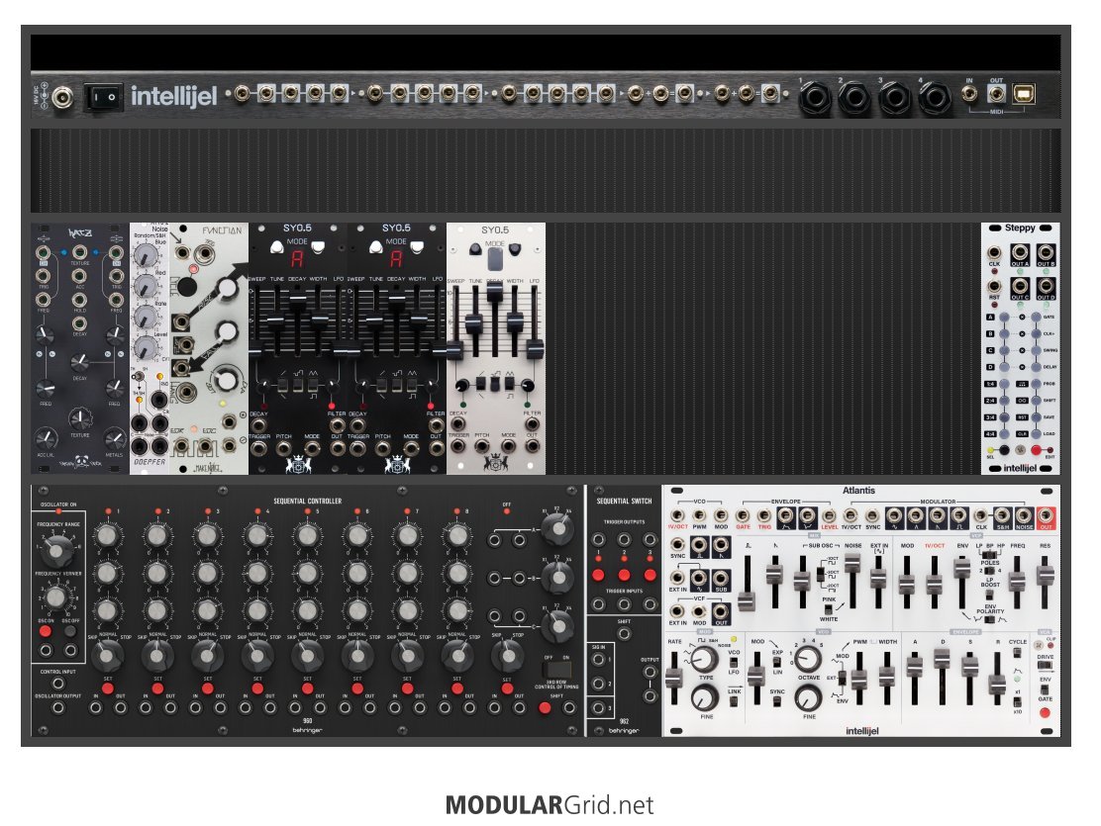The height and width of the screenshot is (826, 1101).
Task: Select the quarter-inch jack numbered 4
Action: 935,98
